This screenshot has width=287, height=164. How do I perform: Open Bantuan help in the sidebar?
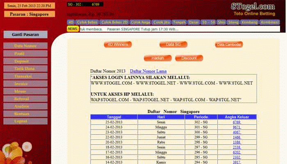pos(25,114)
